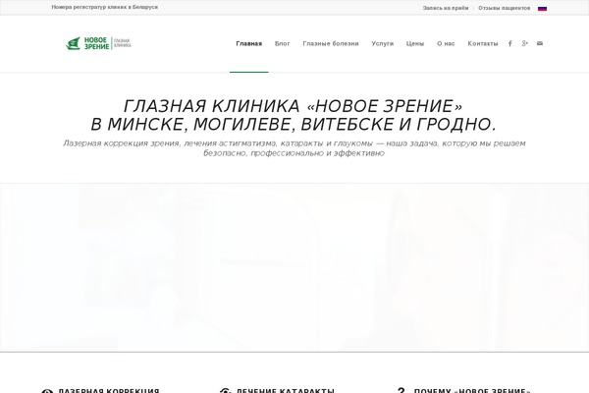
Task: Open the Google Plus social icon
Action: tap(525, 43)
